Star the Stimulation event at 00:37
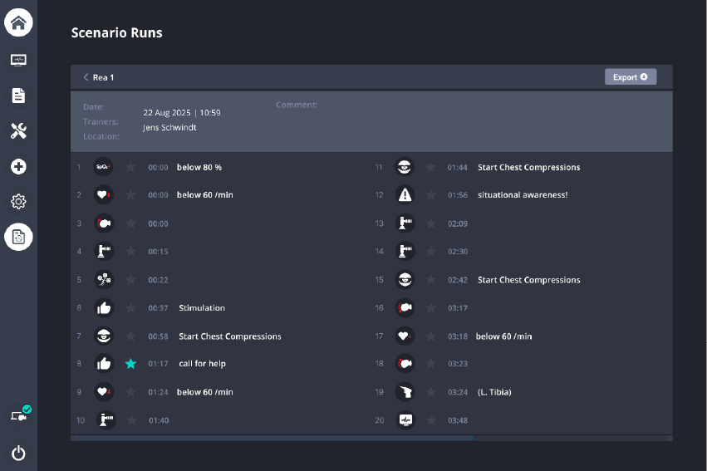The image size is (707, 471). (x=130, y=307)
